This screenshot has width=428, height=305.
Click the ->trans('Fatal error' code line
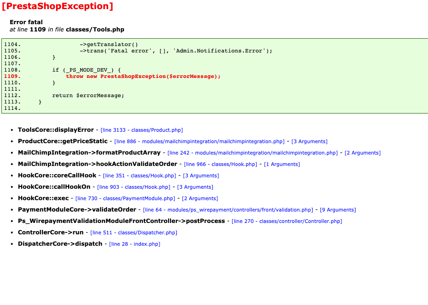176,51
